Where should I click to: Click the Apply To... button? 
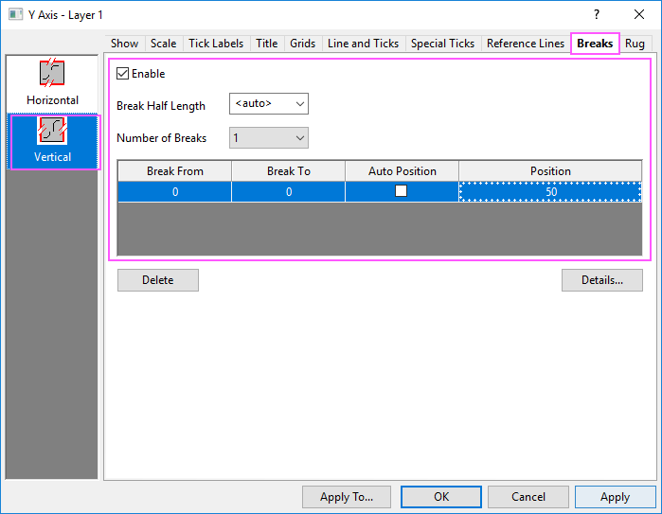click(x=347, y=497)
